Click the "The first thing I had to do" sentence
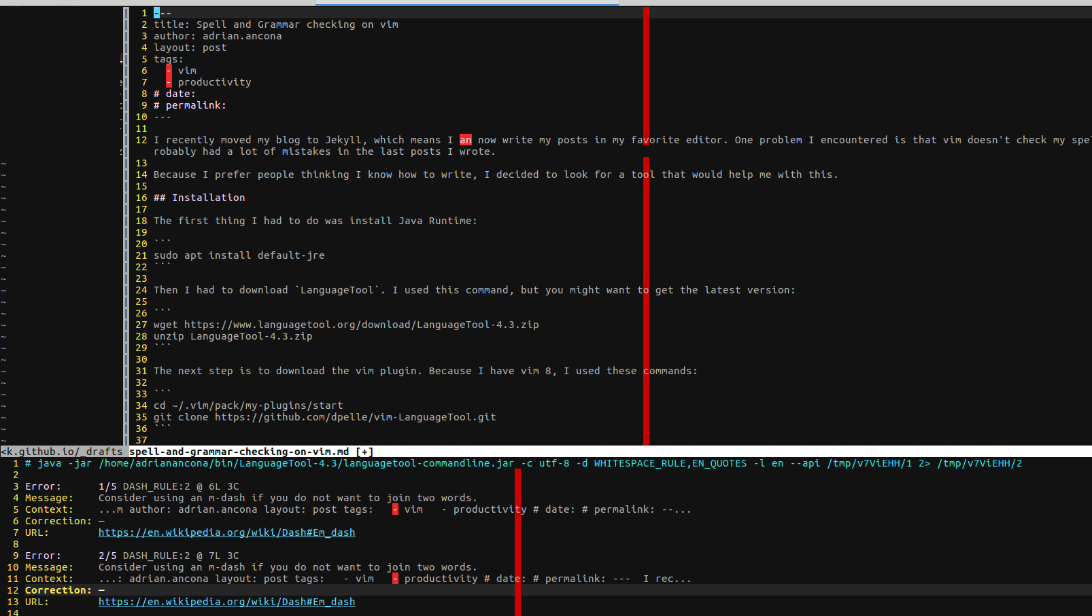The width and height of the screenshot is (1092, 616). coord(315,221)
